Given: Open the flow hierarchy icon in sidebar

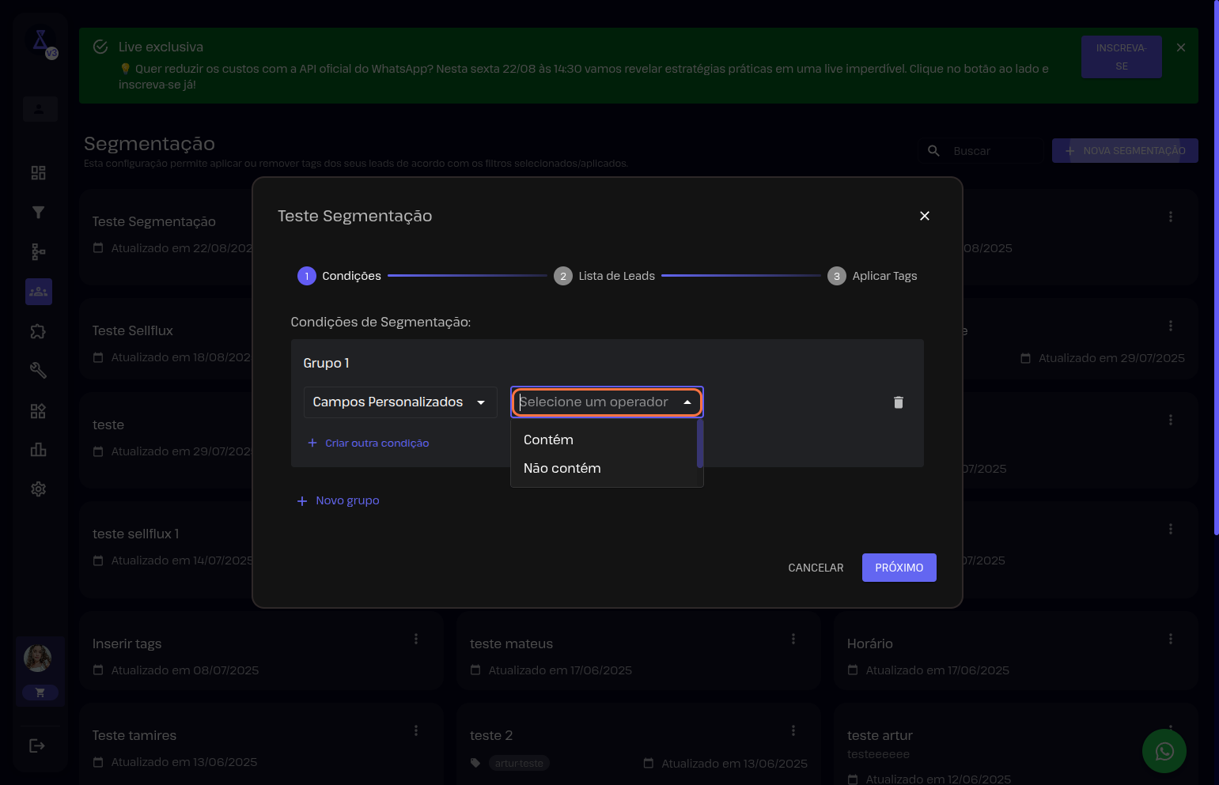Looking at the screenshot, I should point(38,251).
